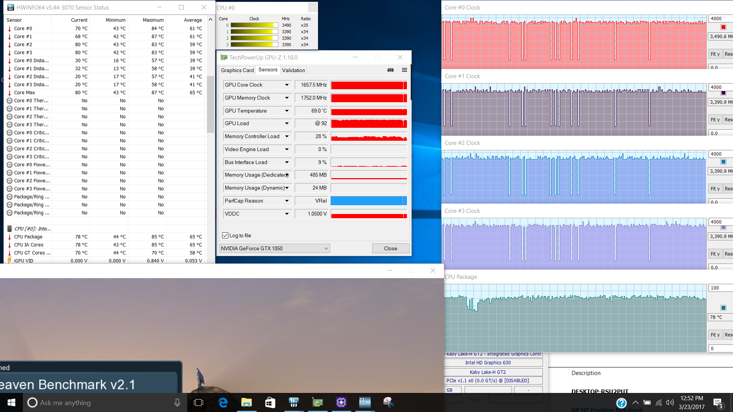
Task: Click the Close button in GPU-Z
Action: pos(390,248)
